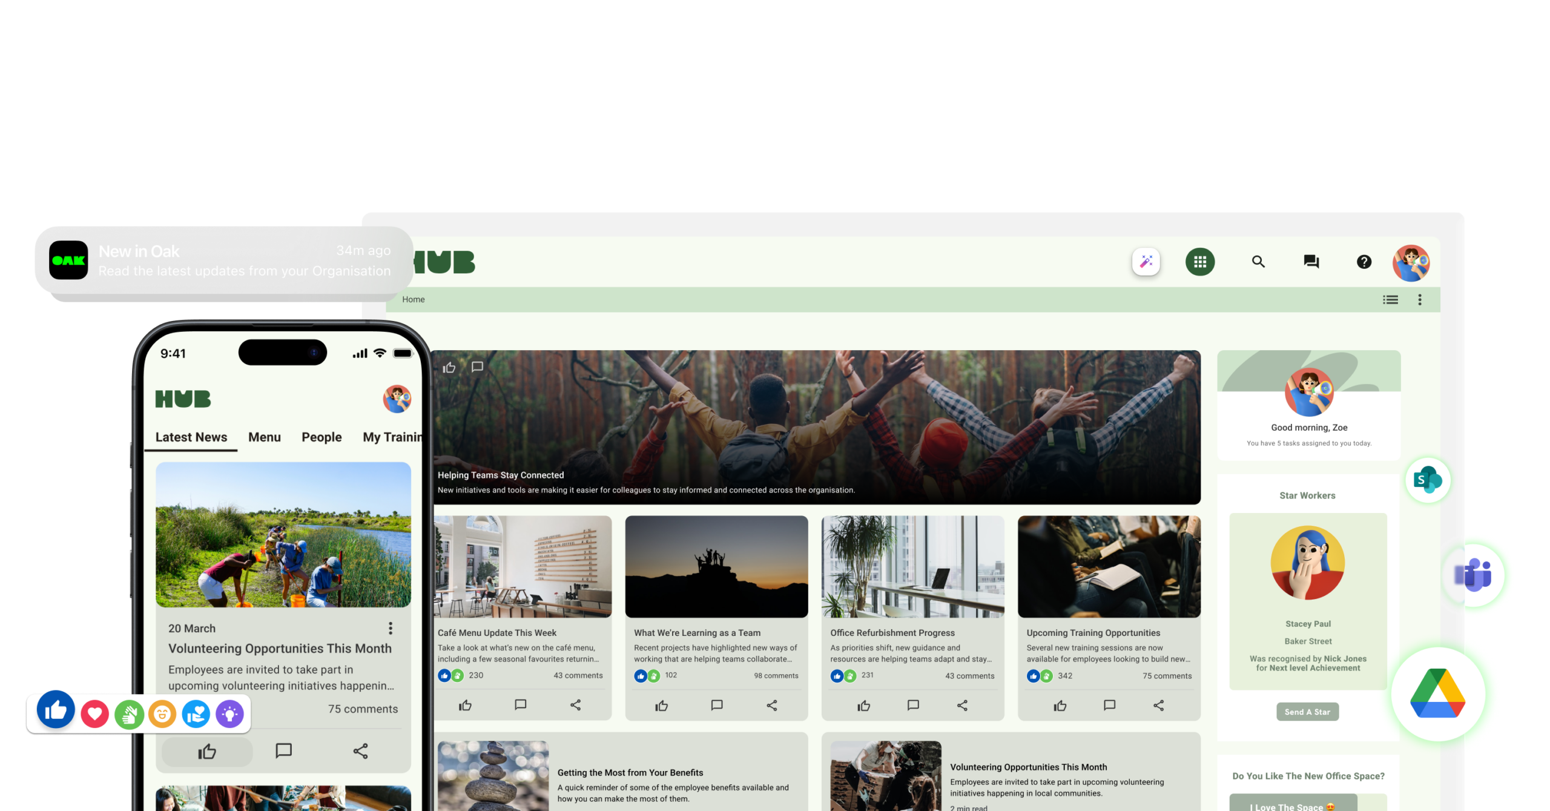1550x811 pixels.
Task: Open the vertical dots menu in breadcrumb bar
Action: pyautogui.click(x=1419, y=300)
